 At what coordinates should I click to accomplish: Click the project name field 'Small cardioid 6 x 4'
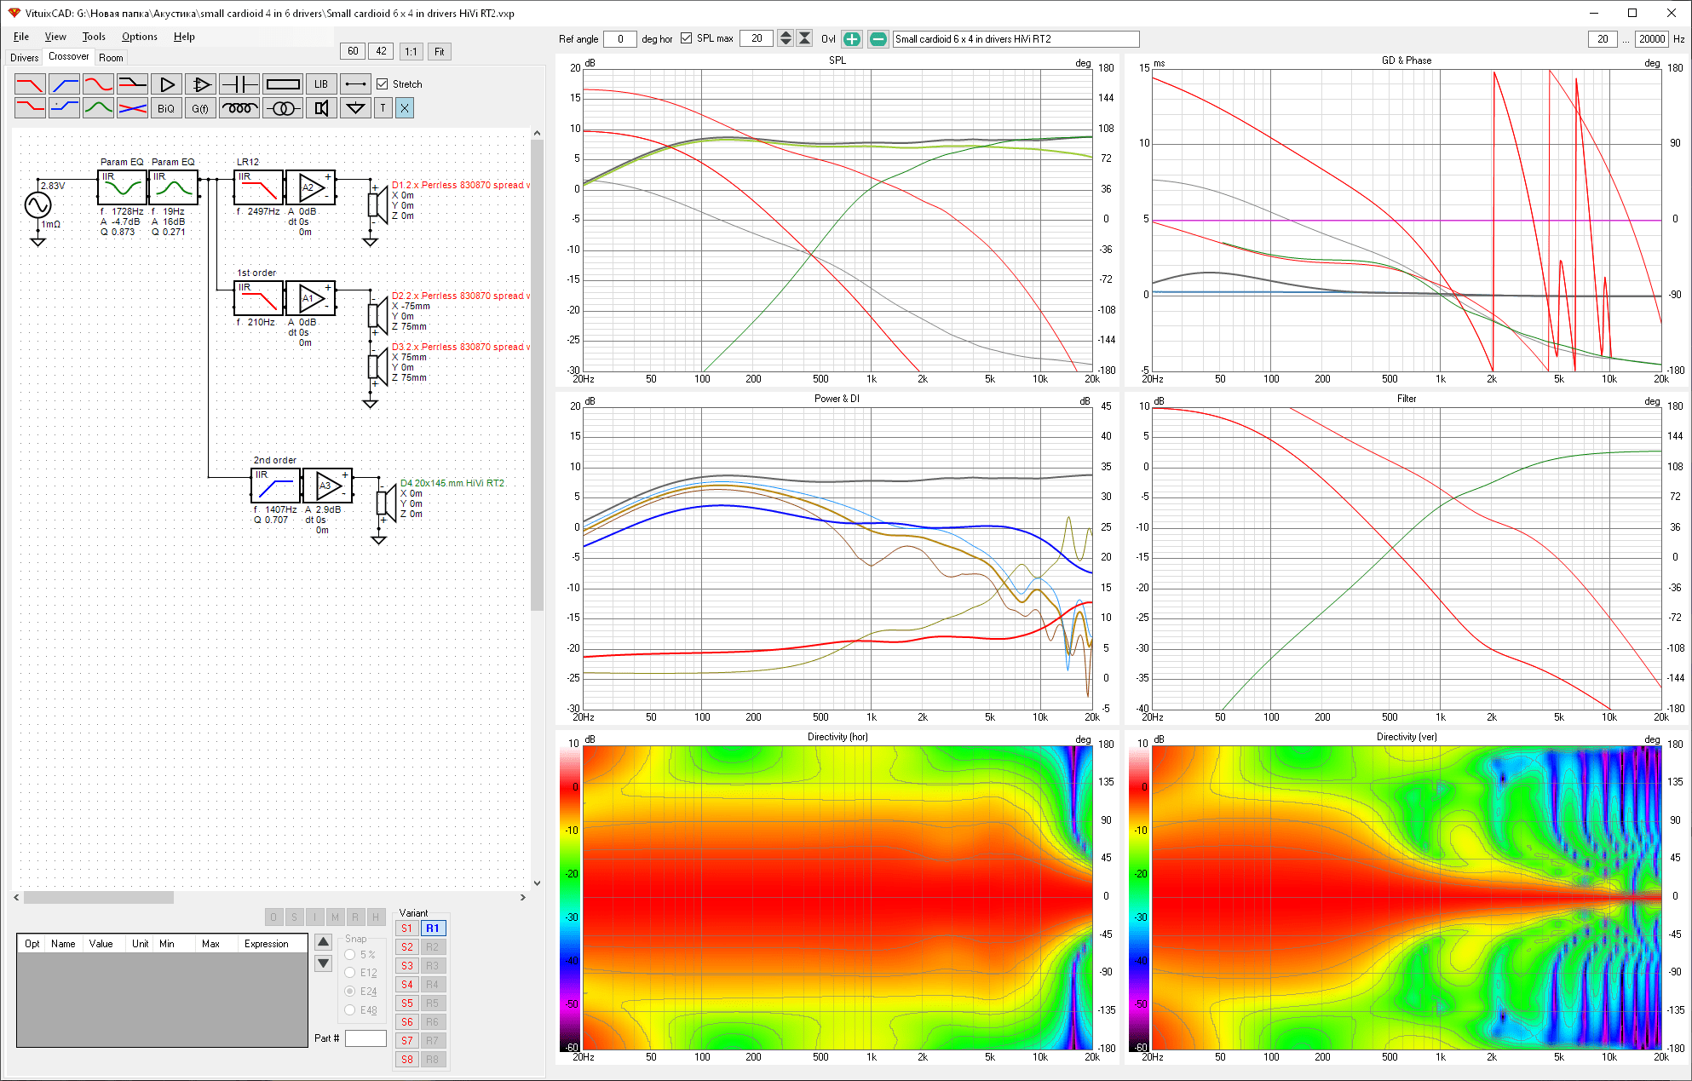[x=1016, y=39]
